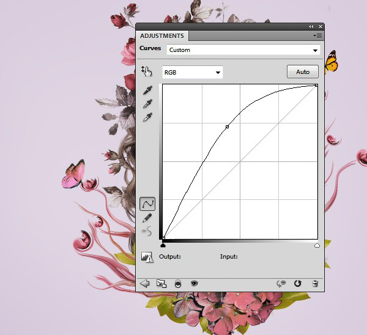Close the Adjustments panel
The width and height of the screenshot is (367, 335).
[321, 27]
